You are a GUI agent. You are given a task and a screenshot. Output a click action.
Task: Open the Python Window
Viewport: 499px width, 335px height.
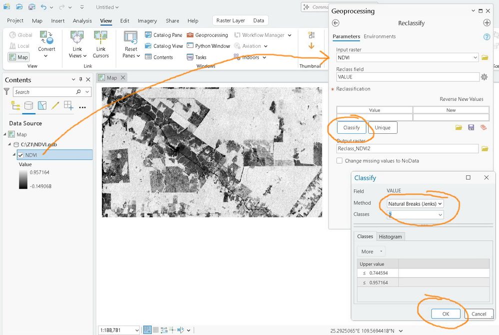click(208, 46)
